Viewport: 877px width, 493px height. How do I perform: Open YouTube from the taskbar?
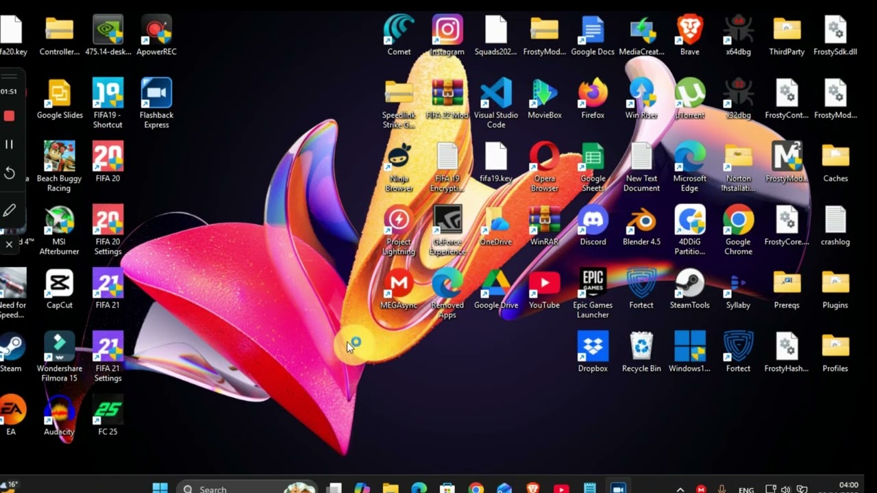point(561,488)
